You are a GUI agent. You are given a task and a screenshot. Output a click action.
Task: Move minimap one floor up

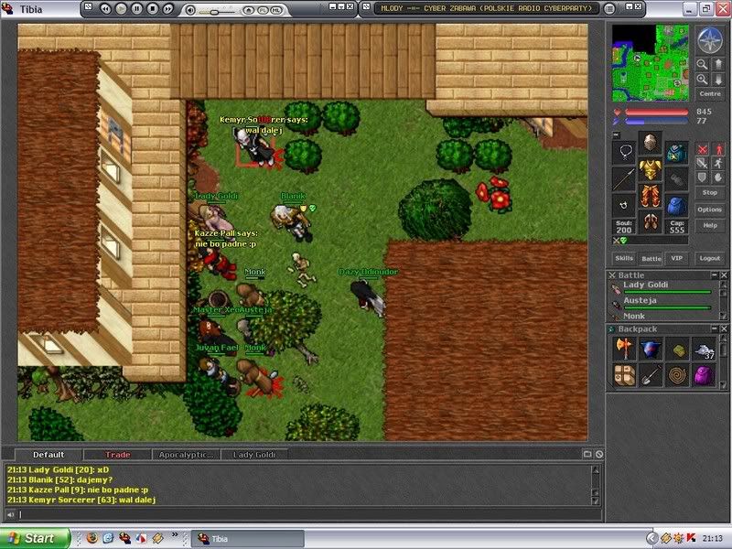[718, 64]
